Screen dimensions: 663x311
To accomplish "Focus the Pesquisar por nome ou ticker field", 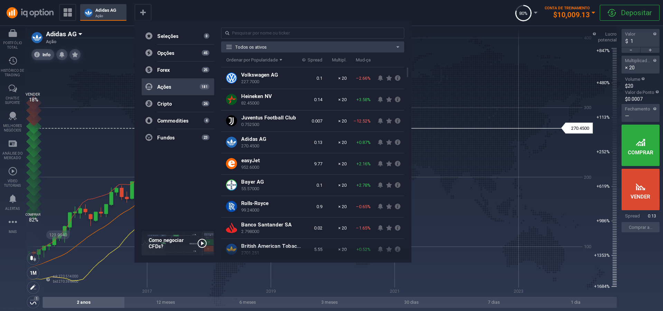I will click(x=312, y=33).
